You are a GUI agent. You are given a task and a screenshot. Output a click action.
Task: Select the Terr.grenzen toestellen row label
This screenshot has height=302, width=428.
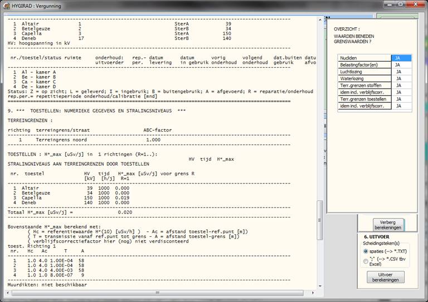point(364,99)
